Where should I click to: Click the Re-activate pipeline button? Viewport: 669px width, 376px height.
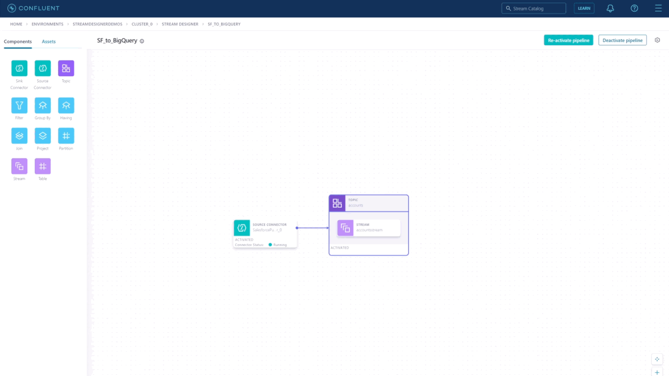[x=568, y=40]
